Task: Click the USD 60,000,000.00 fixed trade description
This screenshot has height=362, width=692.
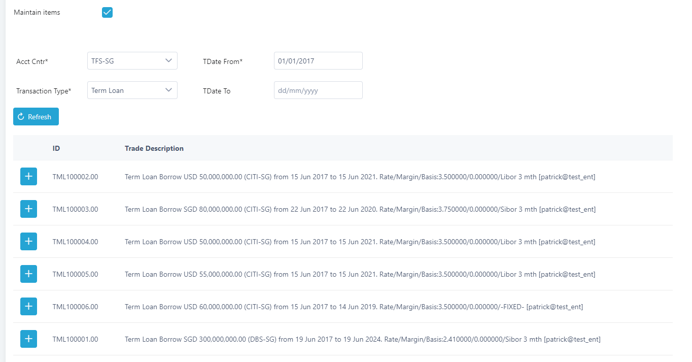Action: [354, 307]
